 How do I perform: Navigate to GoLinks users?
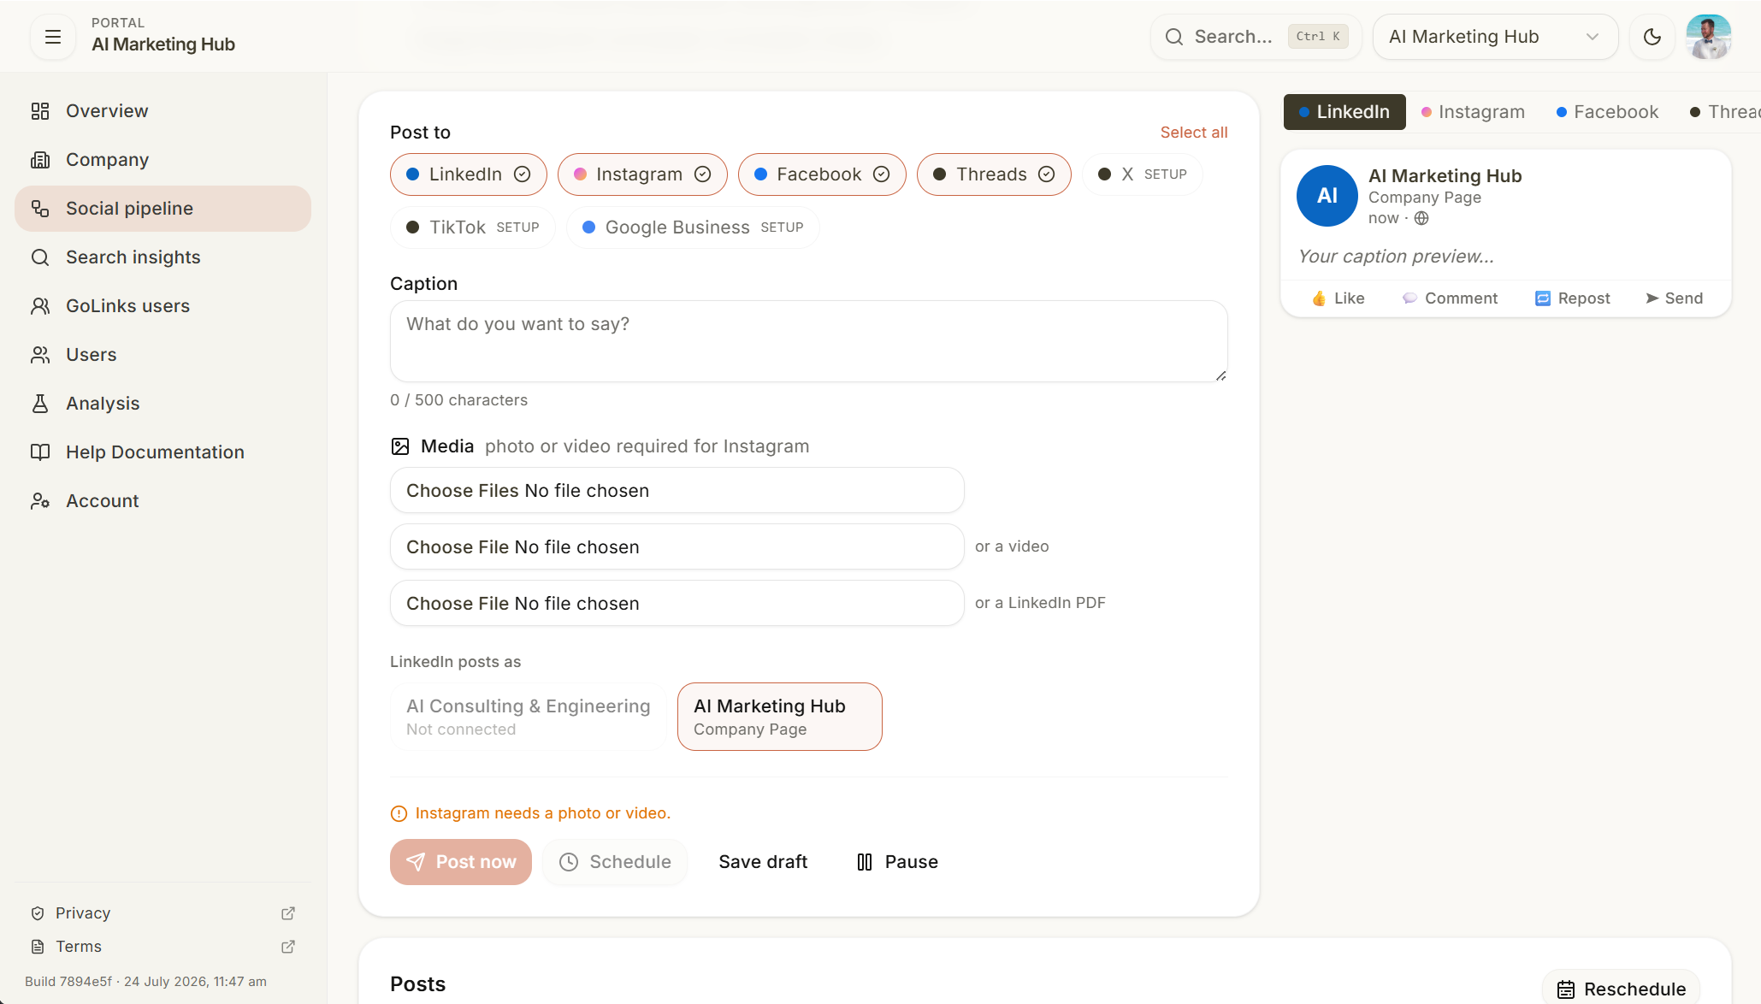click(x=163, y=306)
